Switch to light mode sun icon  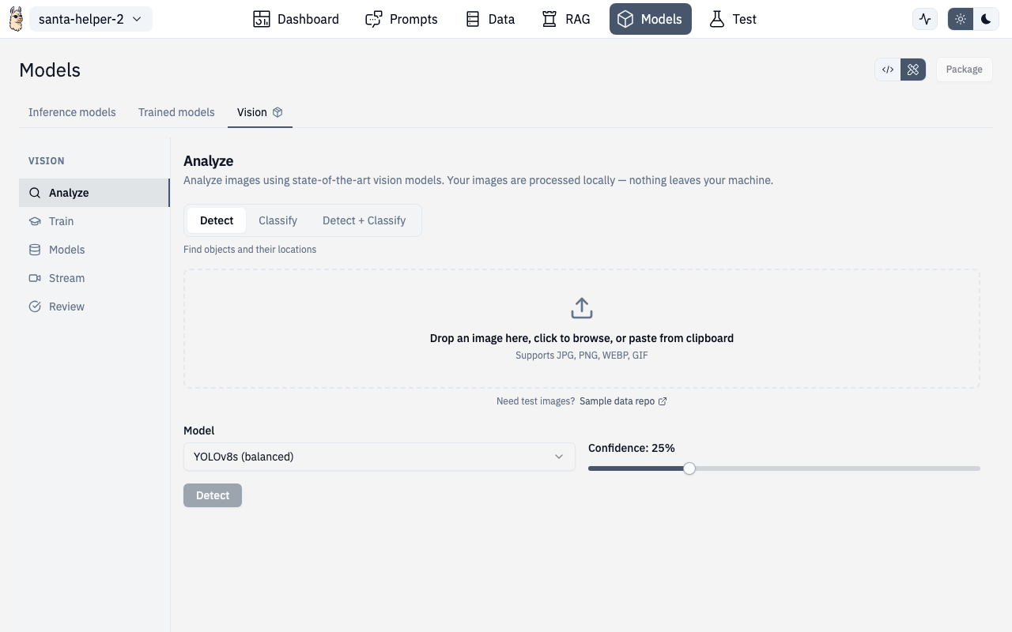point(961,19)
